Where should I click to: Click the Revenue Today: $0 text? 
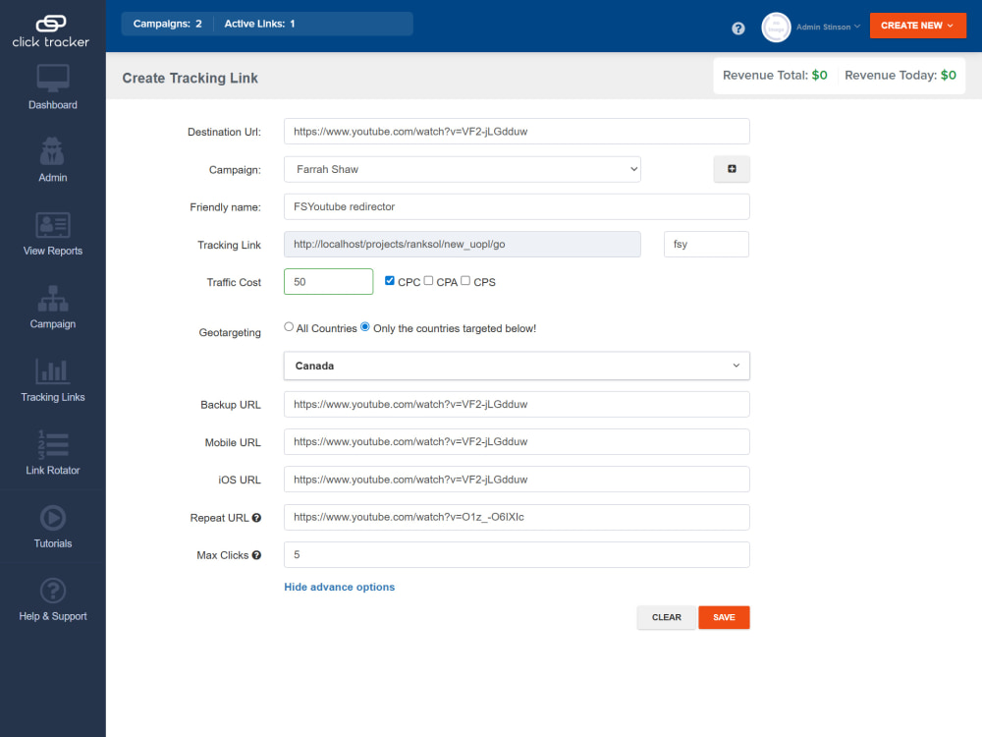[900, 76]
